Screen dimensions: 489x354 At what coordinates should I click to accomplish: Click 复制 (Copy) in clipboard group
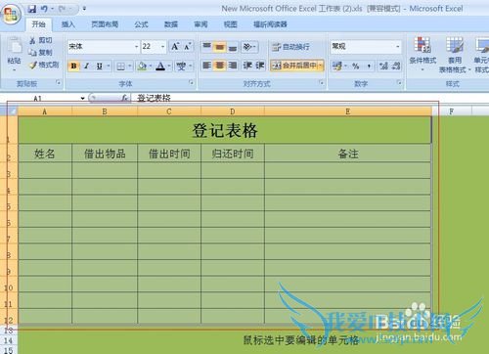(40, 52)
